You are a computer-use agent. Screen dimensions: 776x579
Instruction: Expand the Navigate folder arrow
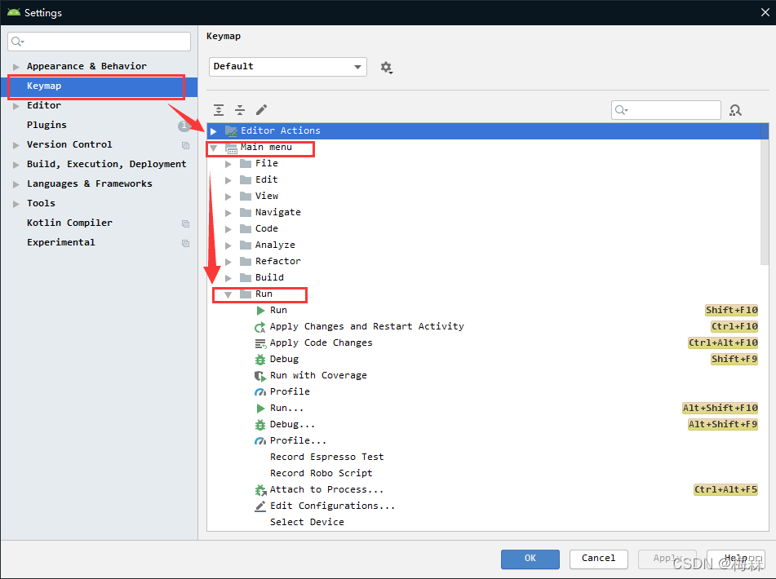[x=228, y=213]
